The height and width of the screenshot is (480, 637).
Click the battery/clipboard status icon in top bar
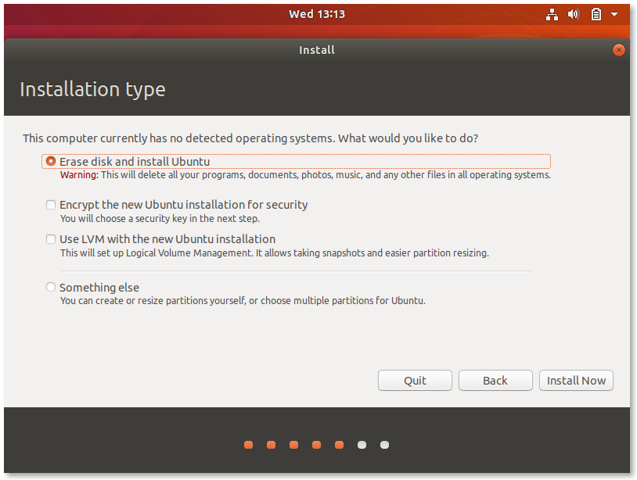(596, 15)
